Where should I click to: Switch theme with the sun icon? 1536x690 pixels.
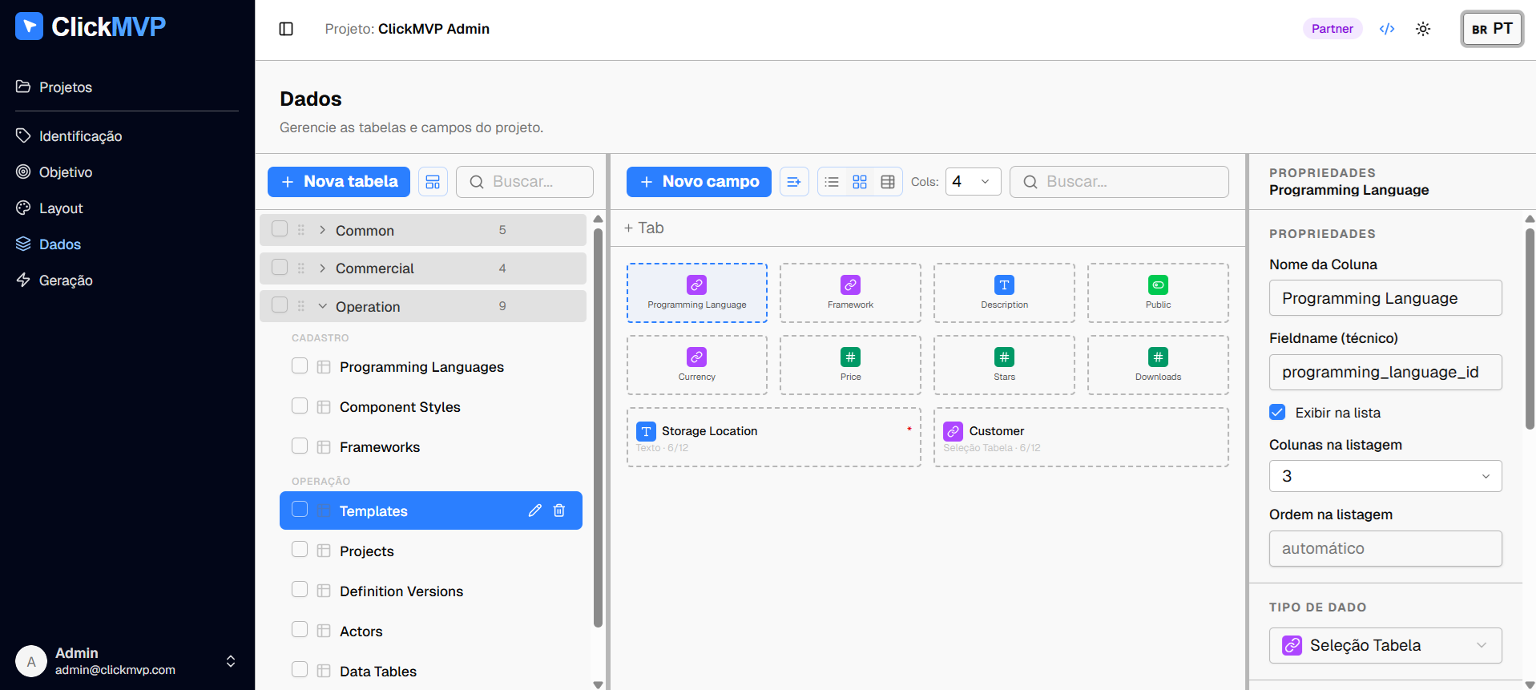coord(1423,29)
